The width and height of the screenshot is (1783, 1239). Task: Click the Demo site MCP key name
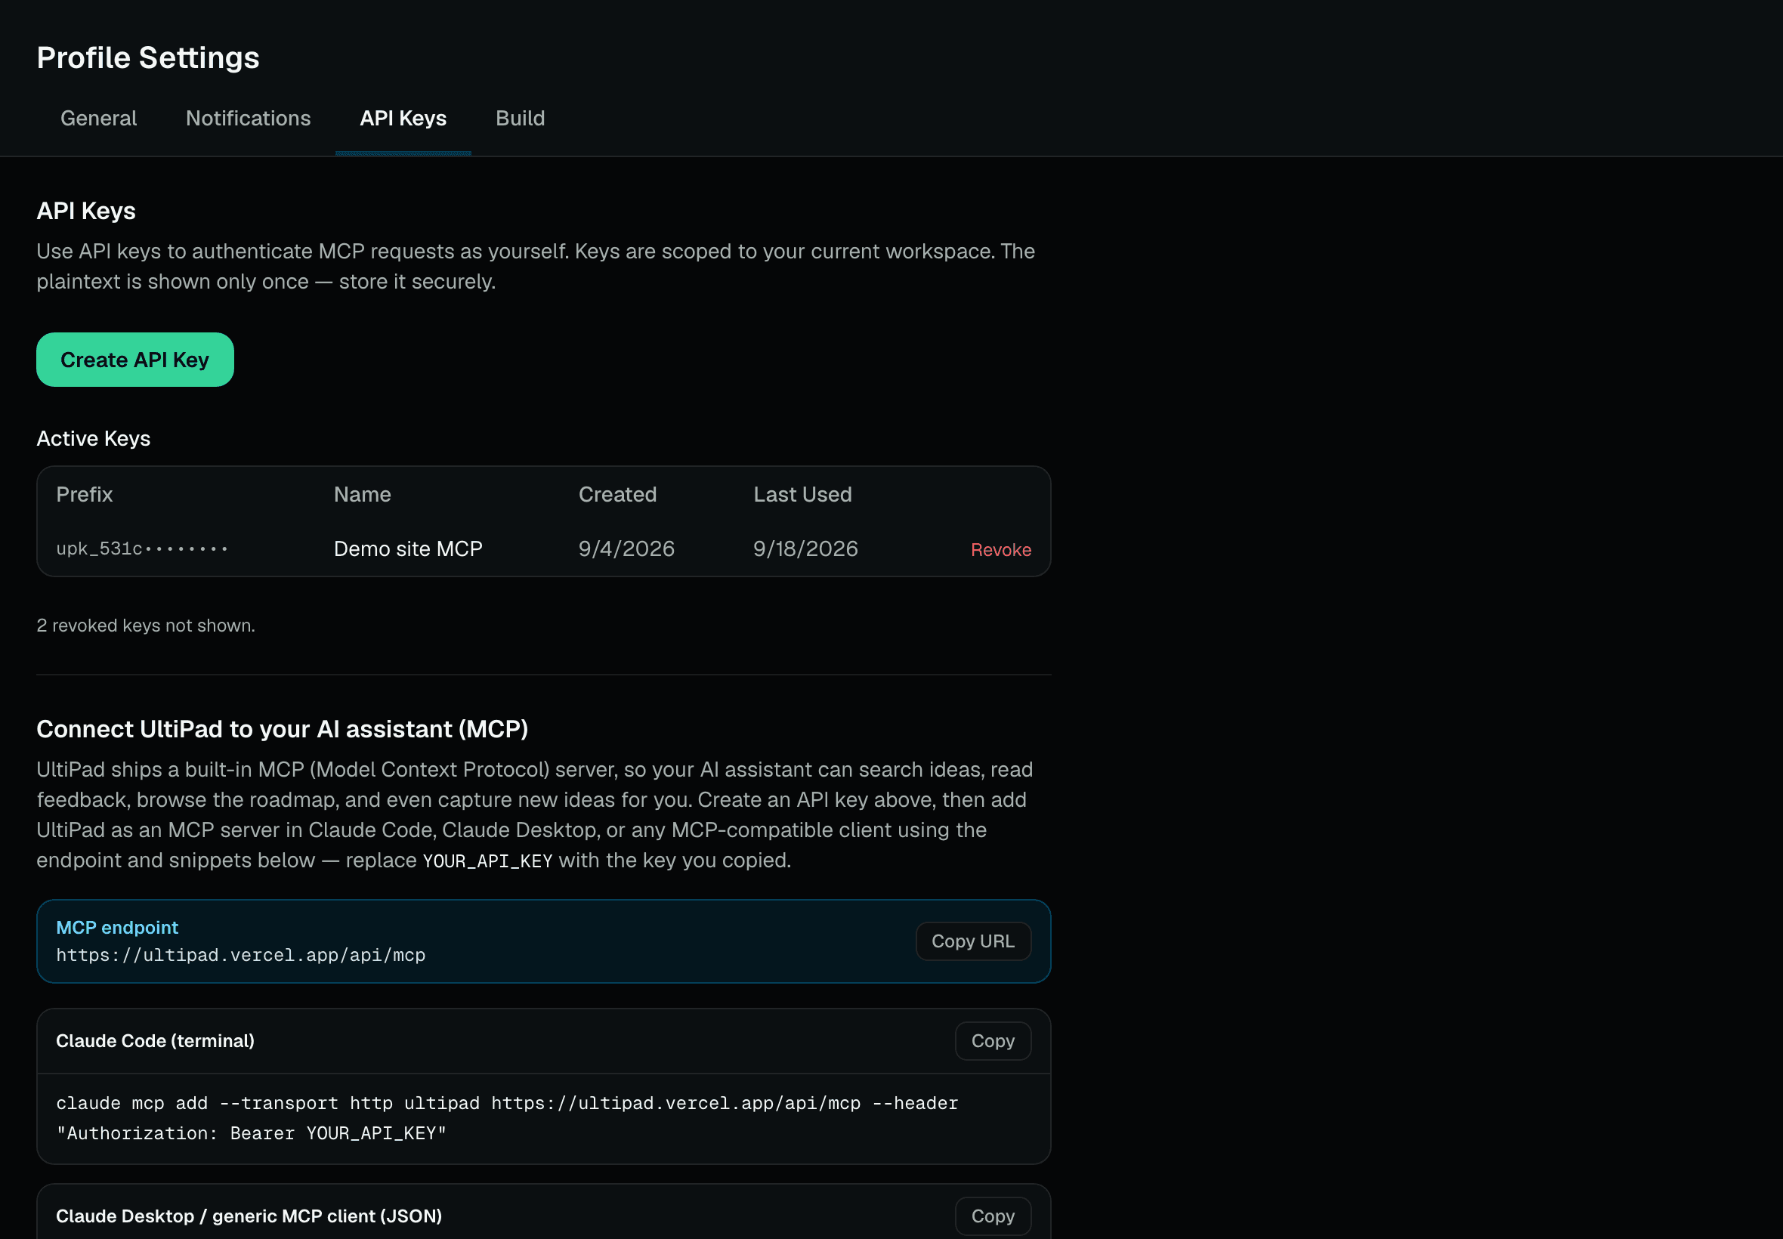tap(408, 548)
